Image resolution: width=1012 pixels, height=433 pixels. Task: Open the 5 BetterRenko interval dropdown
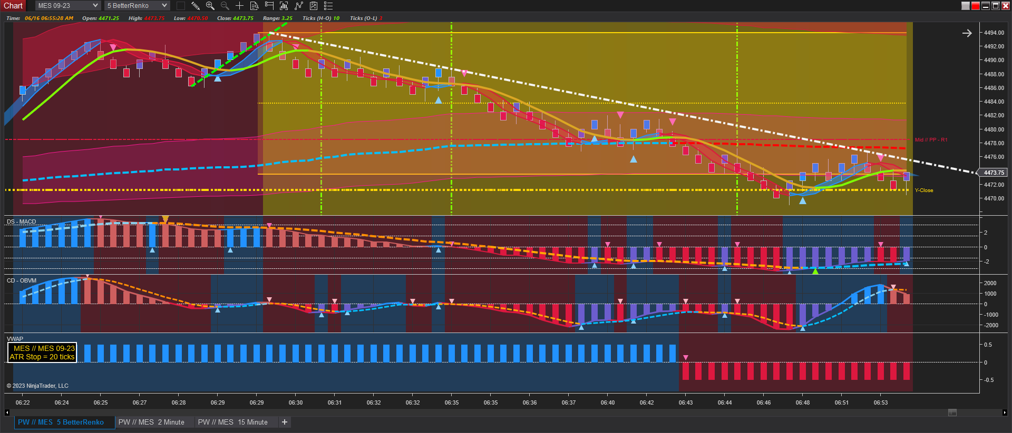[x=137, y=6]
